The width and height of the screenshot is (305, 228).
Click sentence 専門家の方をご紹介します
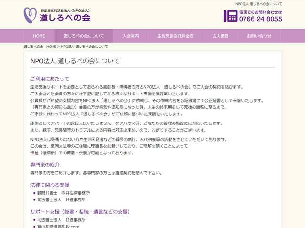click(56, 173)
